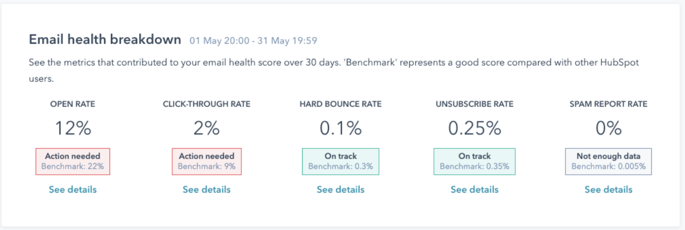The image size is (685, 230).
Task: Select the On track badge with Benchmark 0.3%
Action: click(341, 162)
